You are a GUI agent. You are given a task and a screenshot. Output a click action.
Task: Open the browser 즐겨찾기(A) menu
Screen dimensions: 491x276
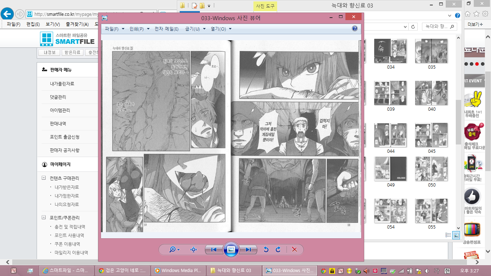[77, 24]
